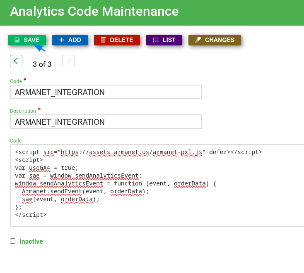Click the armanet-pxl.js script URL line
304x273 pixels.
coord(138,152)
